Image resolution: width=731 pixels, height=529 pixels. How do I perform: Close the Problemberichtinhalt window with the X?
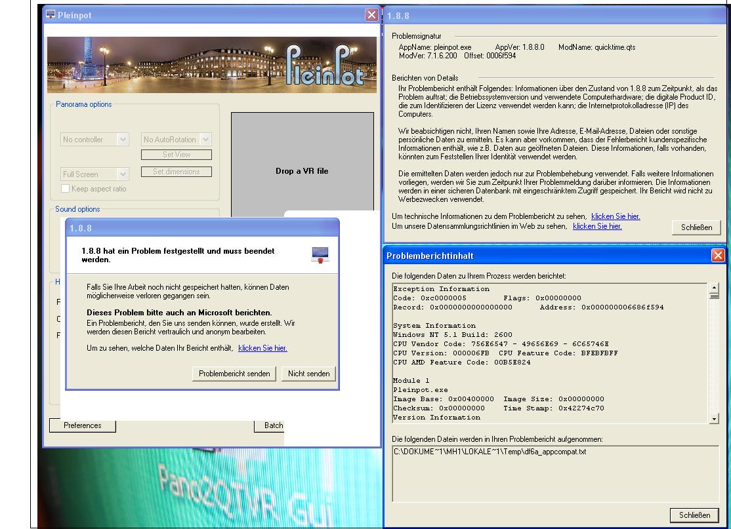[x=717, y=256]
